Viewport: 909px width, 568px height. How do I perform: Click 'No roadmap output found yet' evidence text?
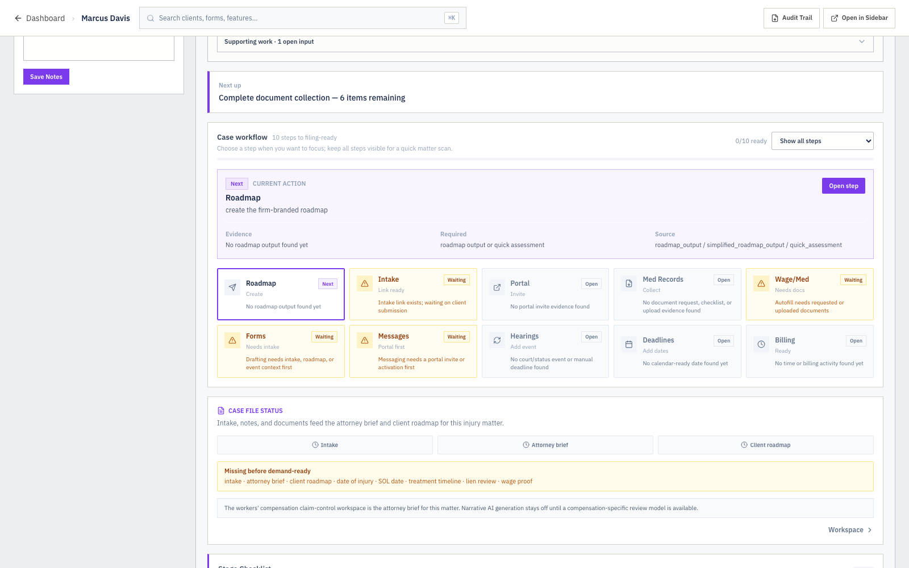[266, 245]
